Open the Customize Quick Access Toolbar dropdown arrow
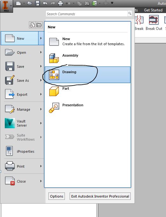This screenshot has width=166, height=217. click(x=112, y=3)
